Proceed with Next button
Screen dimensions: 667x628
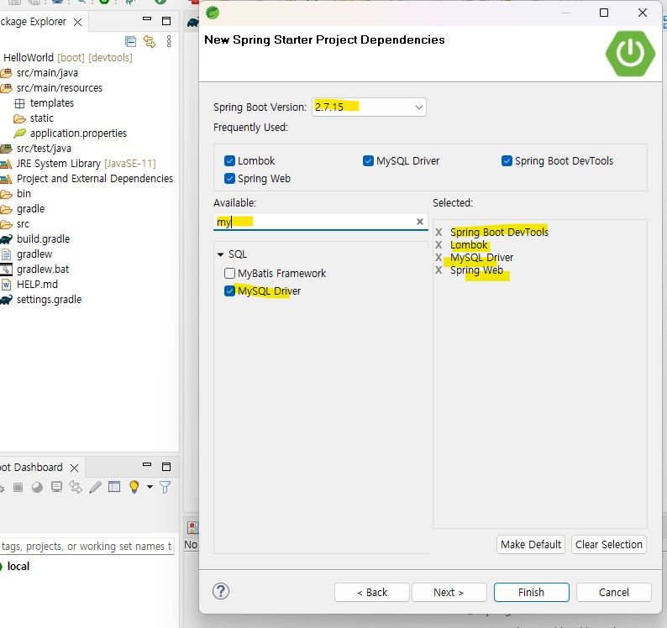click(x=449, y=592)
